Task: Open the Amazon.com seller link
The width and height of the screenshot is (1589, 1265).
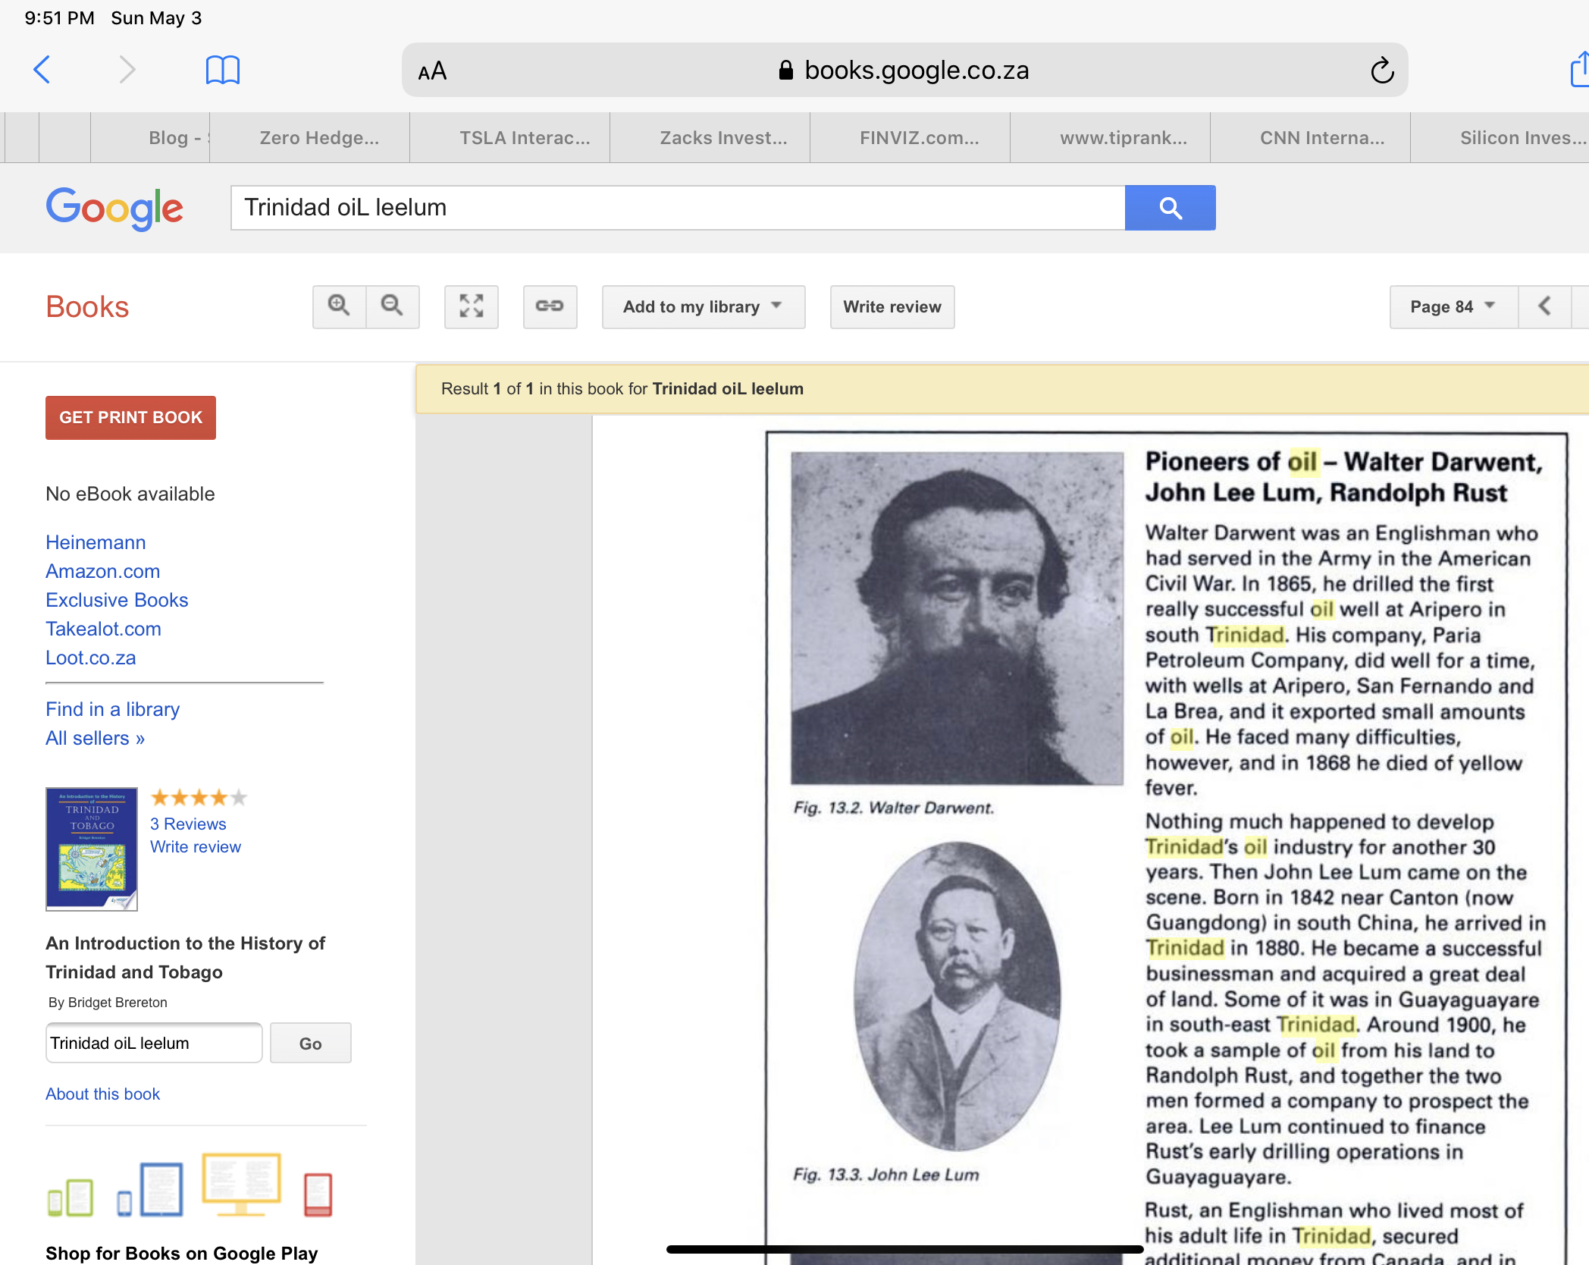Action: tap(102, 571)
